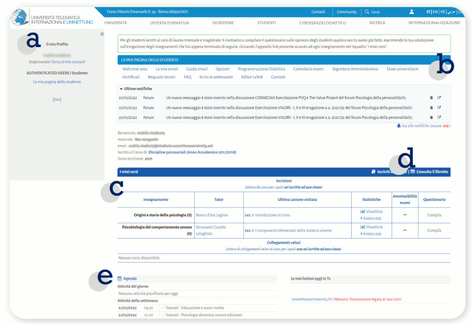Click chart icon for Origini e storia Visualizza
The image size is (472, 324).
pyautogui.click(x=363, y=211)
